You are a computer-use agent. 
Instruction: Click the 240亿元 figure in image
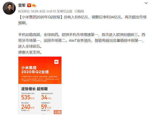tap(28, 107)
